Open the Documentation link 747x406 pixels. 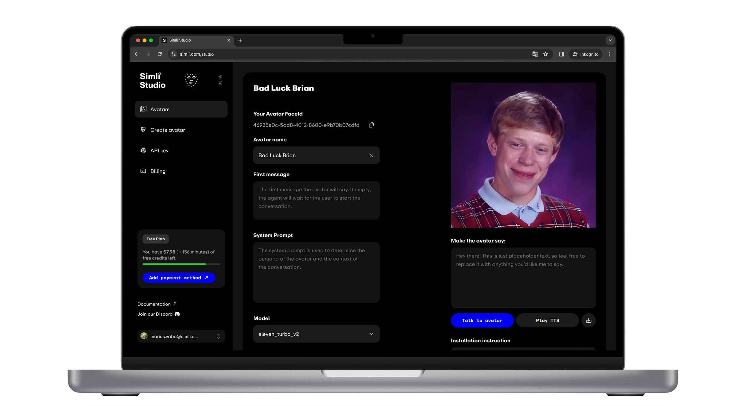tap(157, 304)
